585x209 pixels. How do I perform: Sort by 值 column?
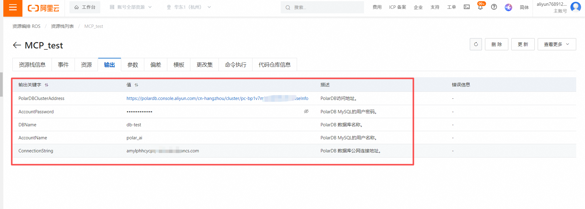pyautogui.click(x=136, y=85)
